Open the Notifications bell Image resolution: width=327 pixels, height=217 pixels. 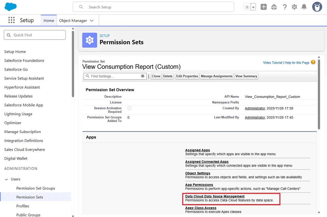(304, 7)
